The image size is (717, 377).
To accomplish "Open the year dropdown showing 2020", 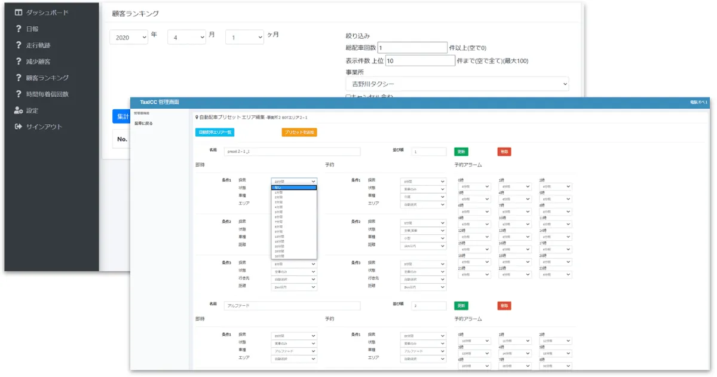I will click(128, 37).
